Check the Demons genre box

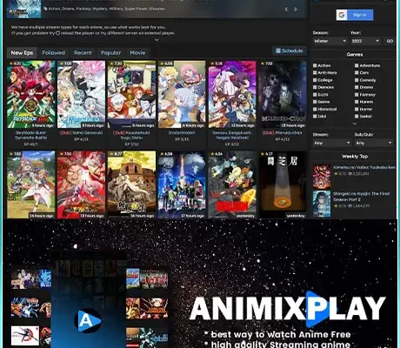coord(315,87)
